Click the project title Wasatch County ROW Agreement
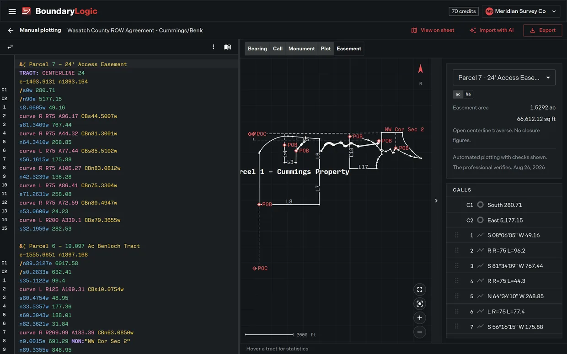Screen dimensions: 567x354 [135, 30]
